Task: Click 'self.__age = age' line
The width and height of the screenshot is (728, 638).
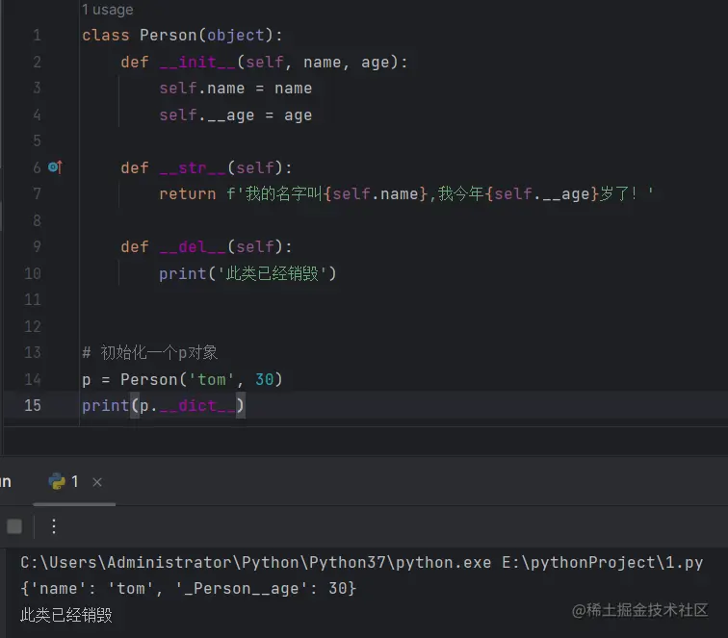Action: (236, 115)
